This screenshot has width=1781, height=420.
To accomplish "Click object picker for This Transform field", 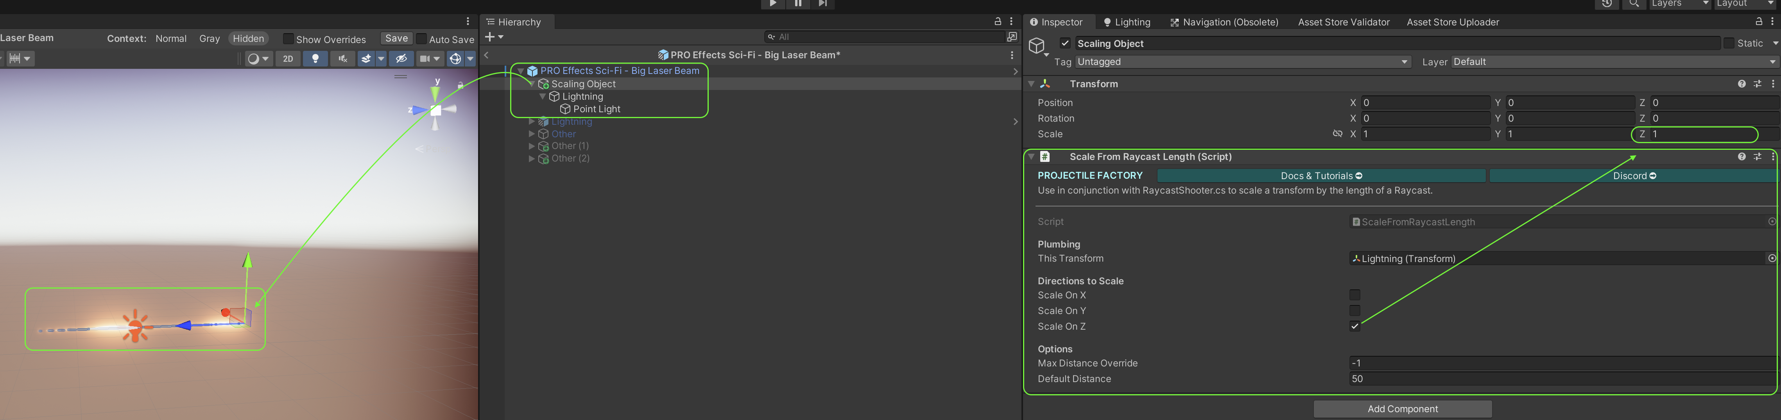I will coord(1771,258).
